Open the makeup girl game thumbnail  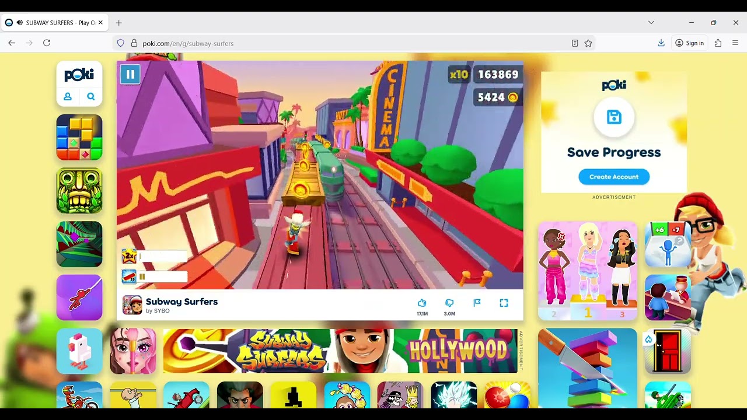tap(133, 351)
